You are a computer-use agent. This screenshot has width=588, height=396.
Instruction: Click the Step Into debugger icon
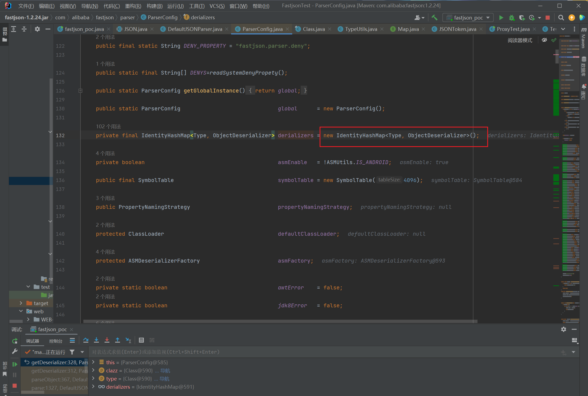tap(96, 340)
